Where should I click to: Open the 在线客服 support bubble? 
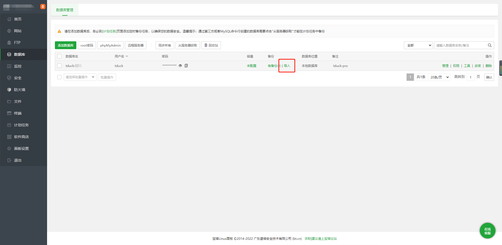pos(487,231)
